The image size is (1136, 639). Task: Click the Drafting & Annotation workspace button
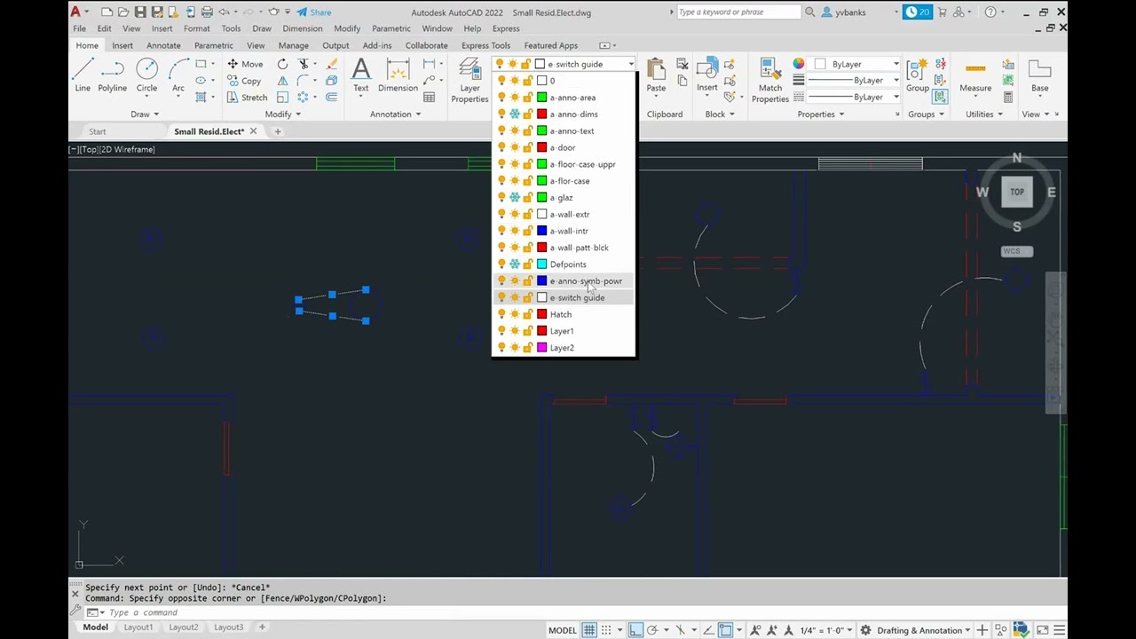point(924,630)
